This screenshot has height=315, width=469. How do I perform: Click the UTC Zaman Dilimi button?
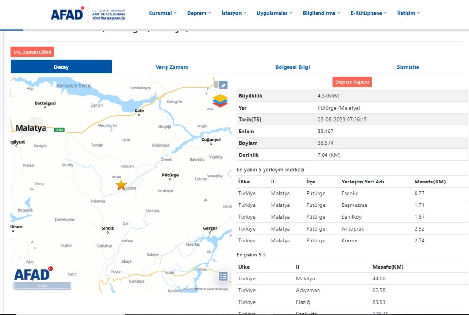pyautogui.click(x=32, y=52)
